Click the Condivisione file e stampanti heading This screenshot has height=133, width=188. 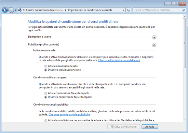pyautogui.click(x=50, y=77)
